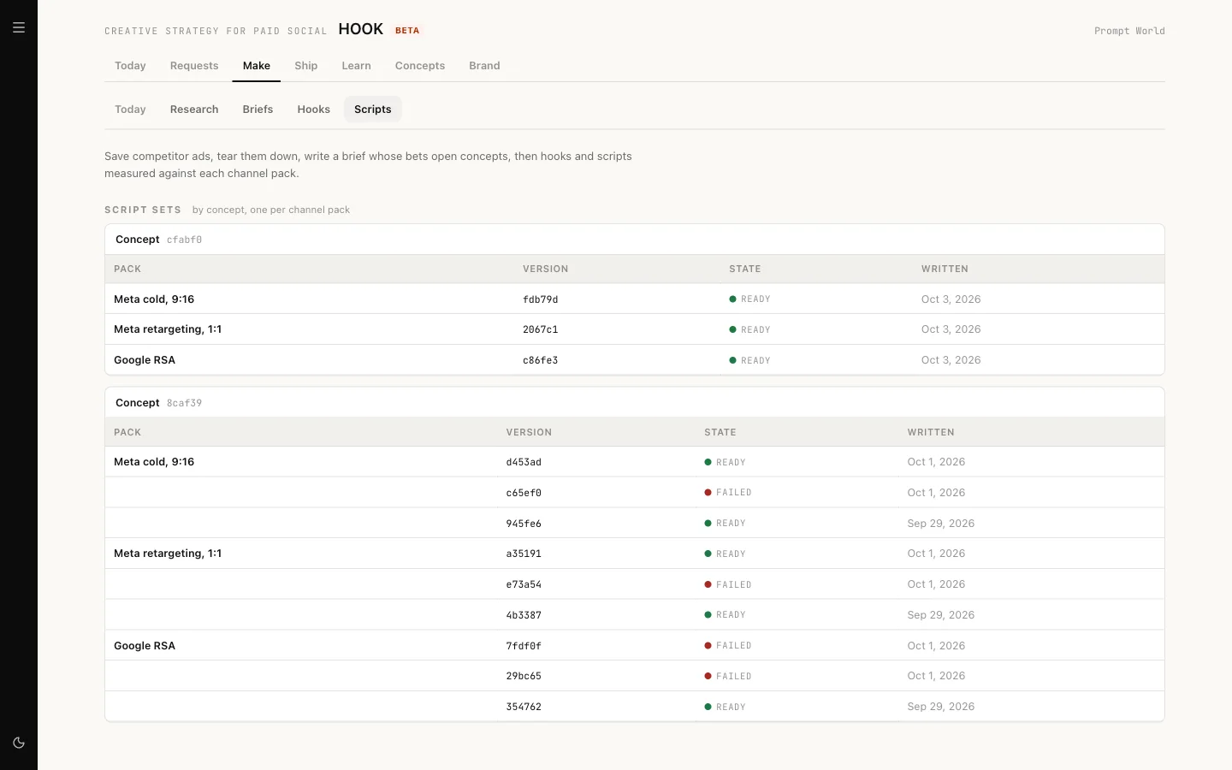Open failed script version c65ef0

tap(524, 493)
